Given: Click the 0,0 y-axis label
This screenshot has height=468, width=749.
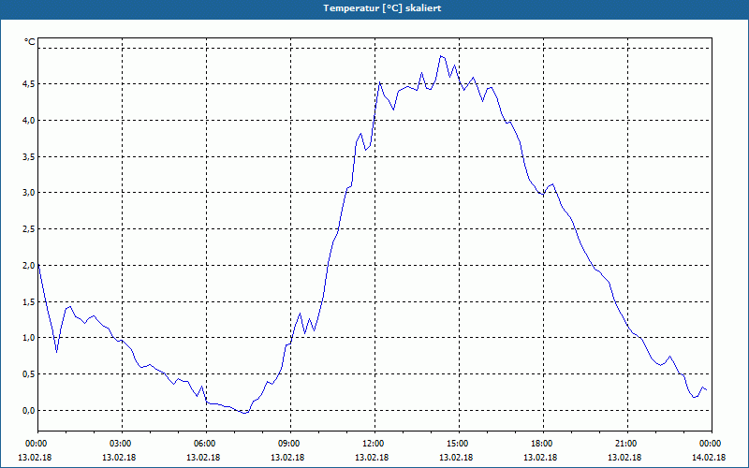Looking at the screenshot, I should pyautogui.click(x=29, y=410).
